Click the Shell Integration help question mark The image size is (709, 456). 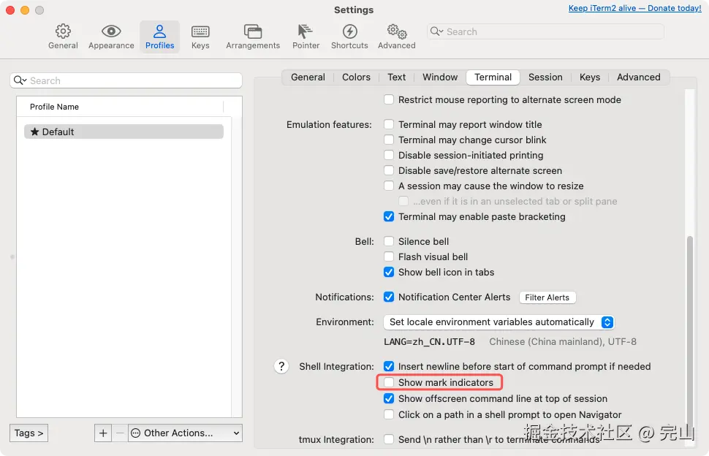(x=281, y=366)
